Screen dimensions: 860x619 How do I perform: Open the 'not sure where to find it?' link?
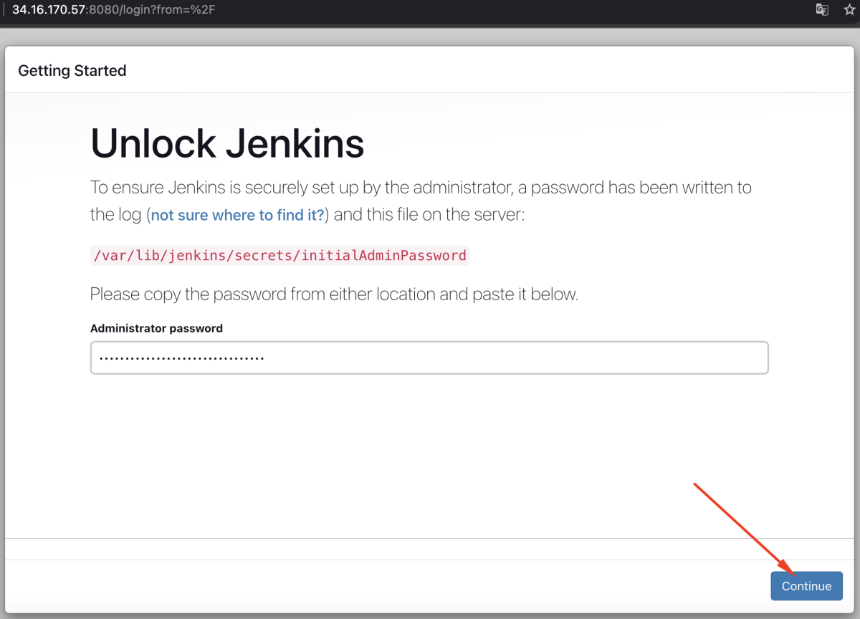238,215
